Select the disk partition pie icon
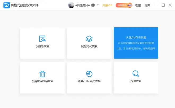175x108 pixels. (89, 74)
